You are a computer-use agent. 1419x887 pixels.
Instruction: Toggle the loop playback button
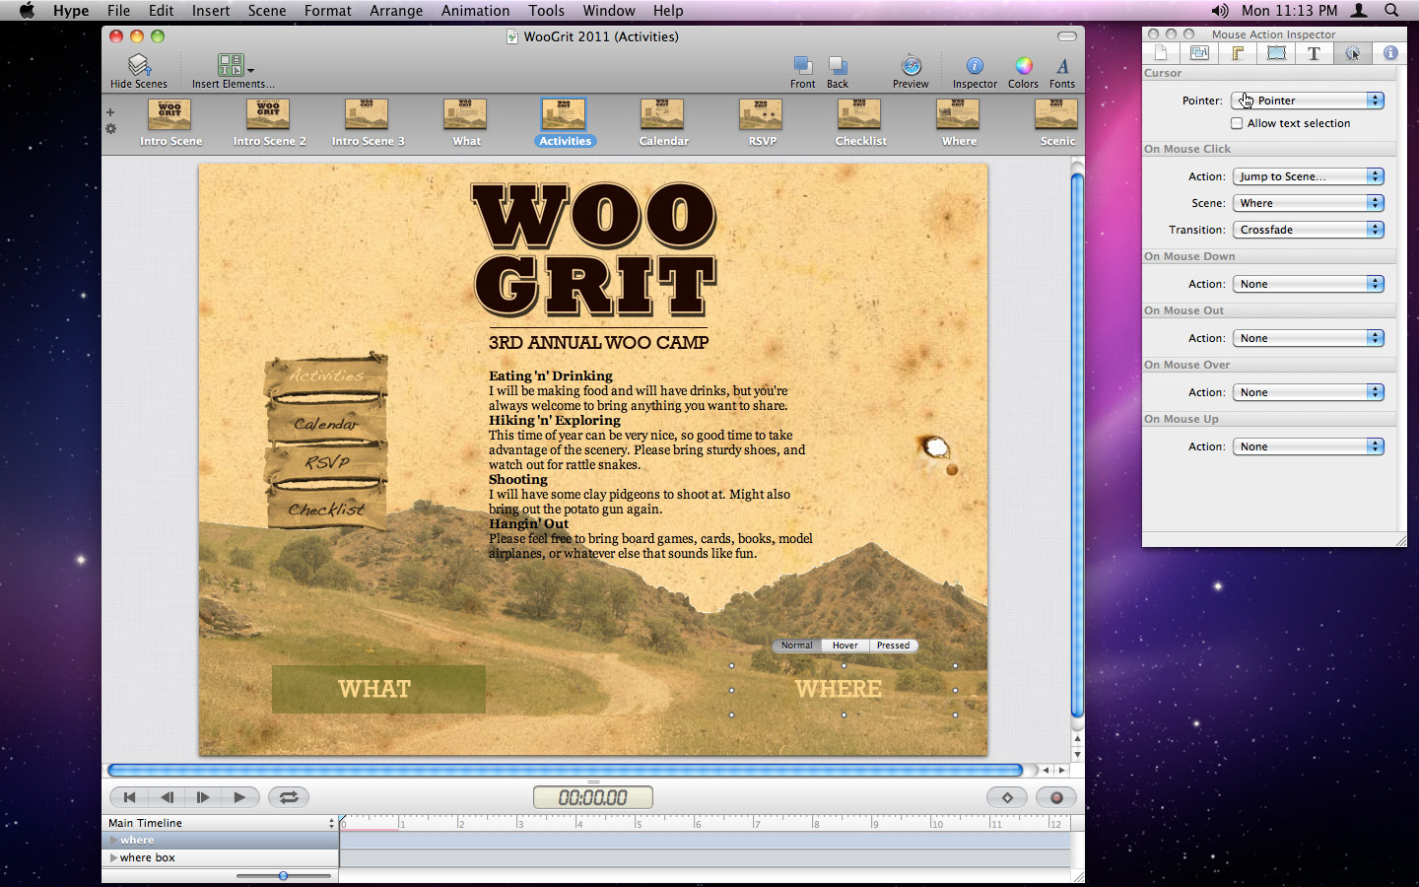tap(288, 797)
